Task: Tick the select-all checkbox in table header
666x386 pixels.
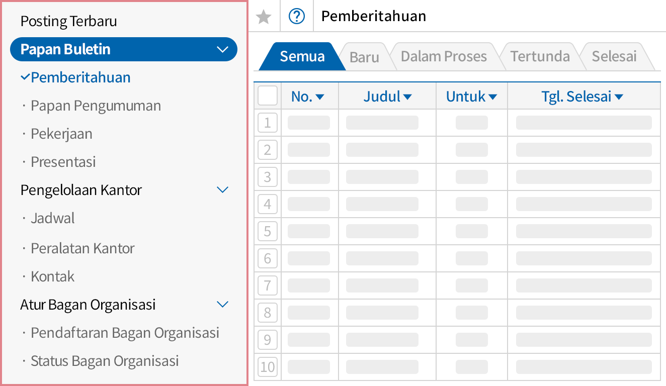Action: [268, 95]
